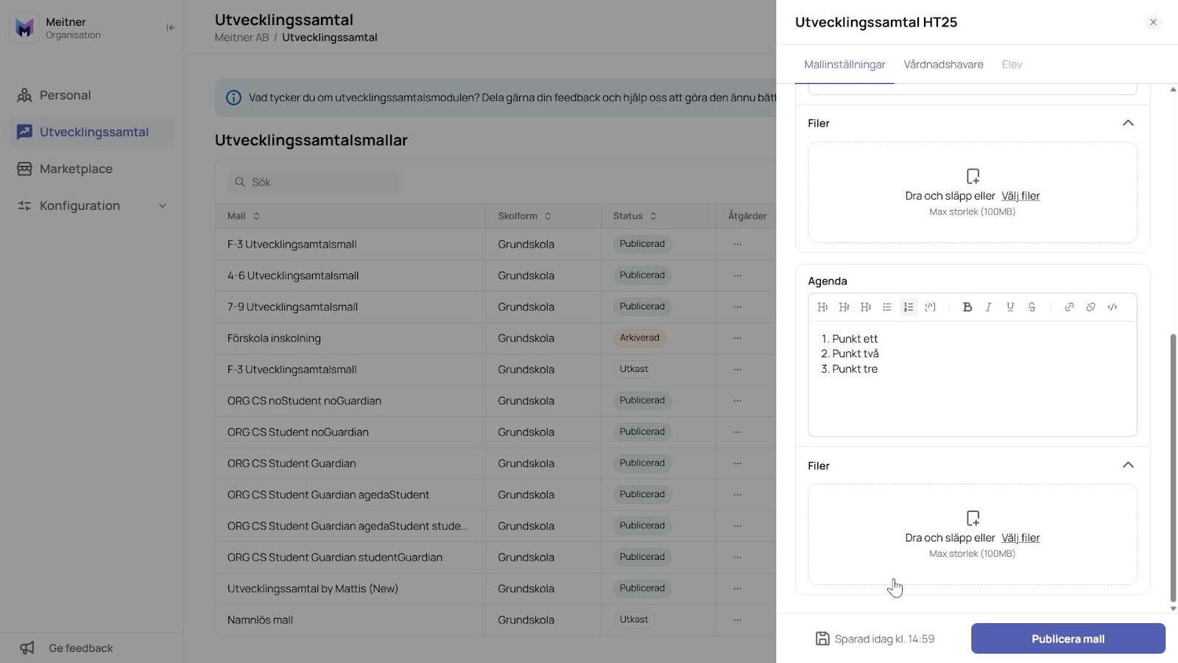
Task: Insert link using the link icon
Action: click(1069, 307)
